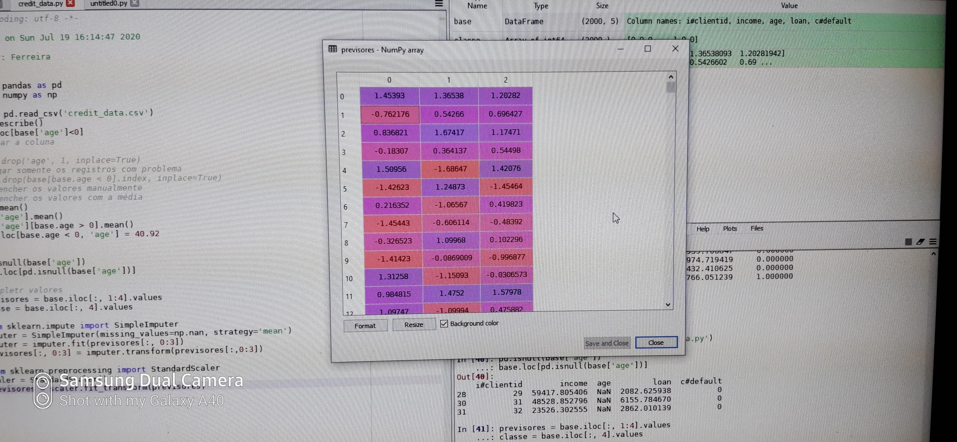Close the previsores array window with X

point(675,49)
